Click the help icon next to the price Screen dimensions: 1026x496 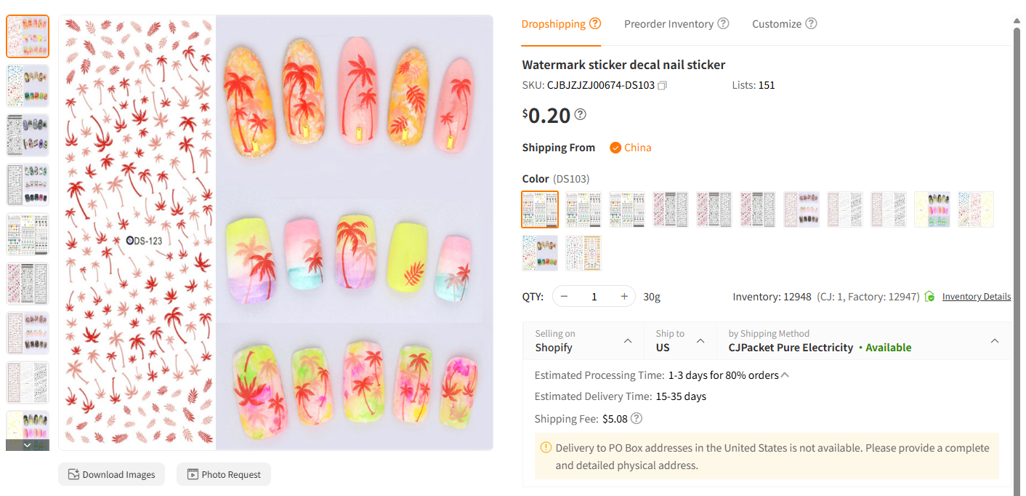point(580,114)
